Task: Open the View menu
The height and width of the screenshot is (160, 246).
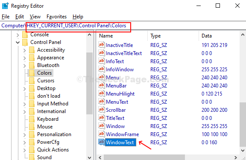Action: pos(35,17)
